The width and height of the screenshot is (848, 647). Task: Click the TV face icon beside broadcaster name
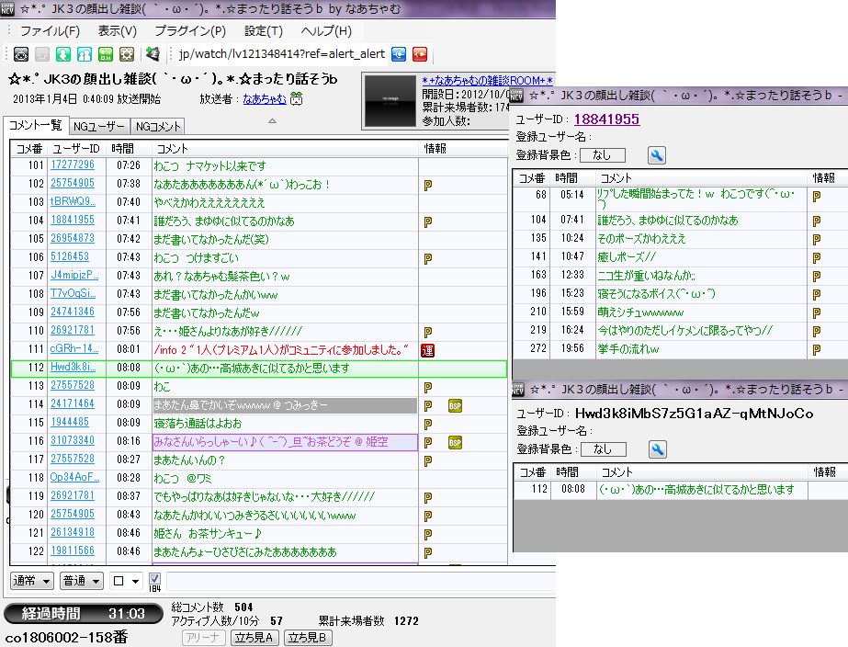click(x=297, y=98)
